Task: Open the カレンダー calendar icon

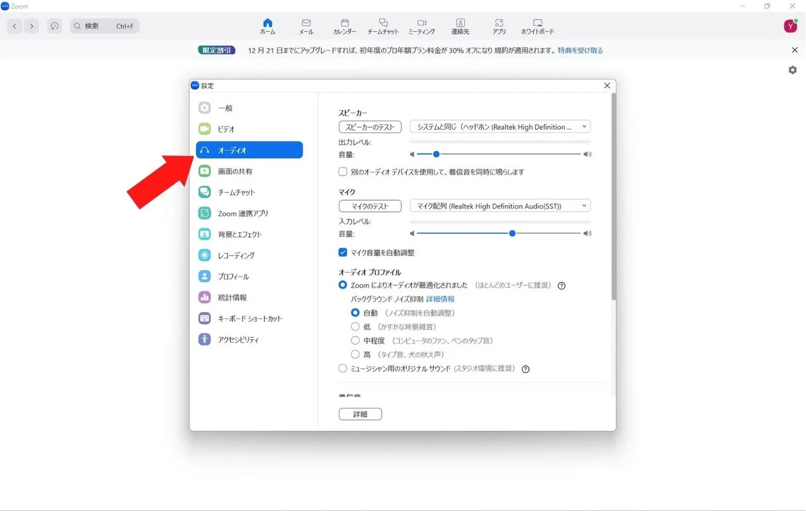Action: (x=344, y=26)
